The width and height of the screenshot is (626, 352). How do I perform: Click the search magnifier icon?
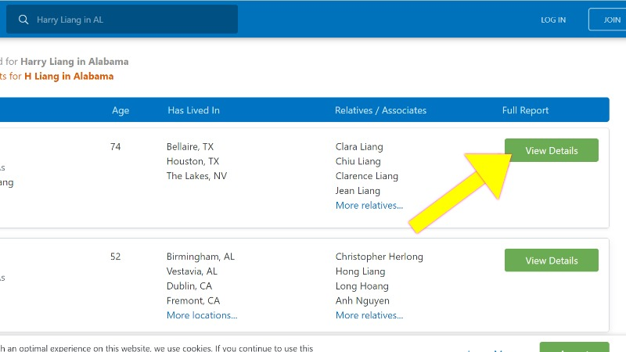23,20
